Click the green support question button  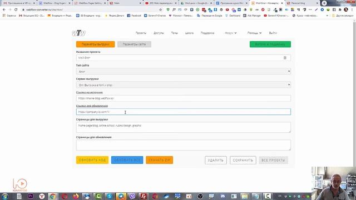270,44
